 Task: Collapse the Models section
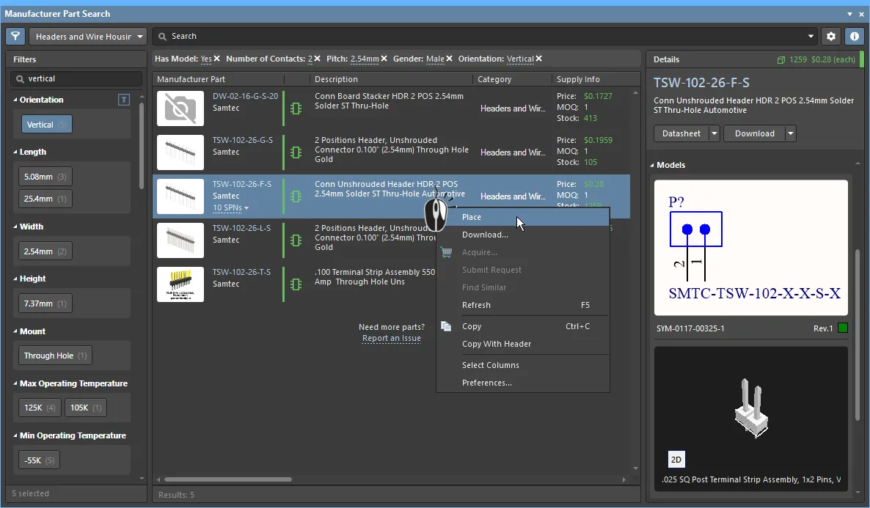pos(653,165)
